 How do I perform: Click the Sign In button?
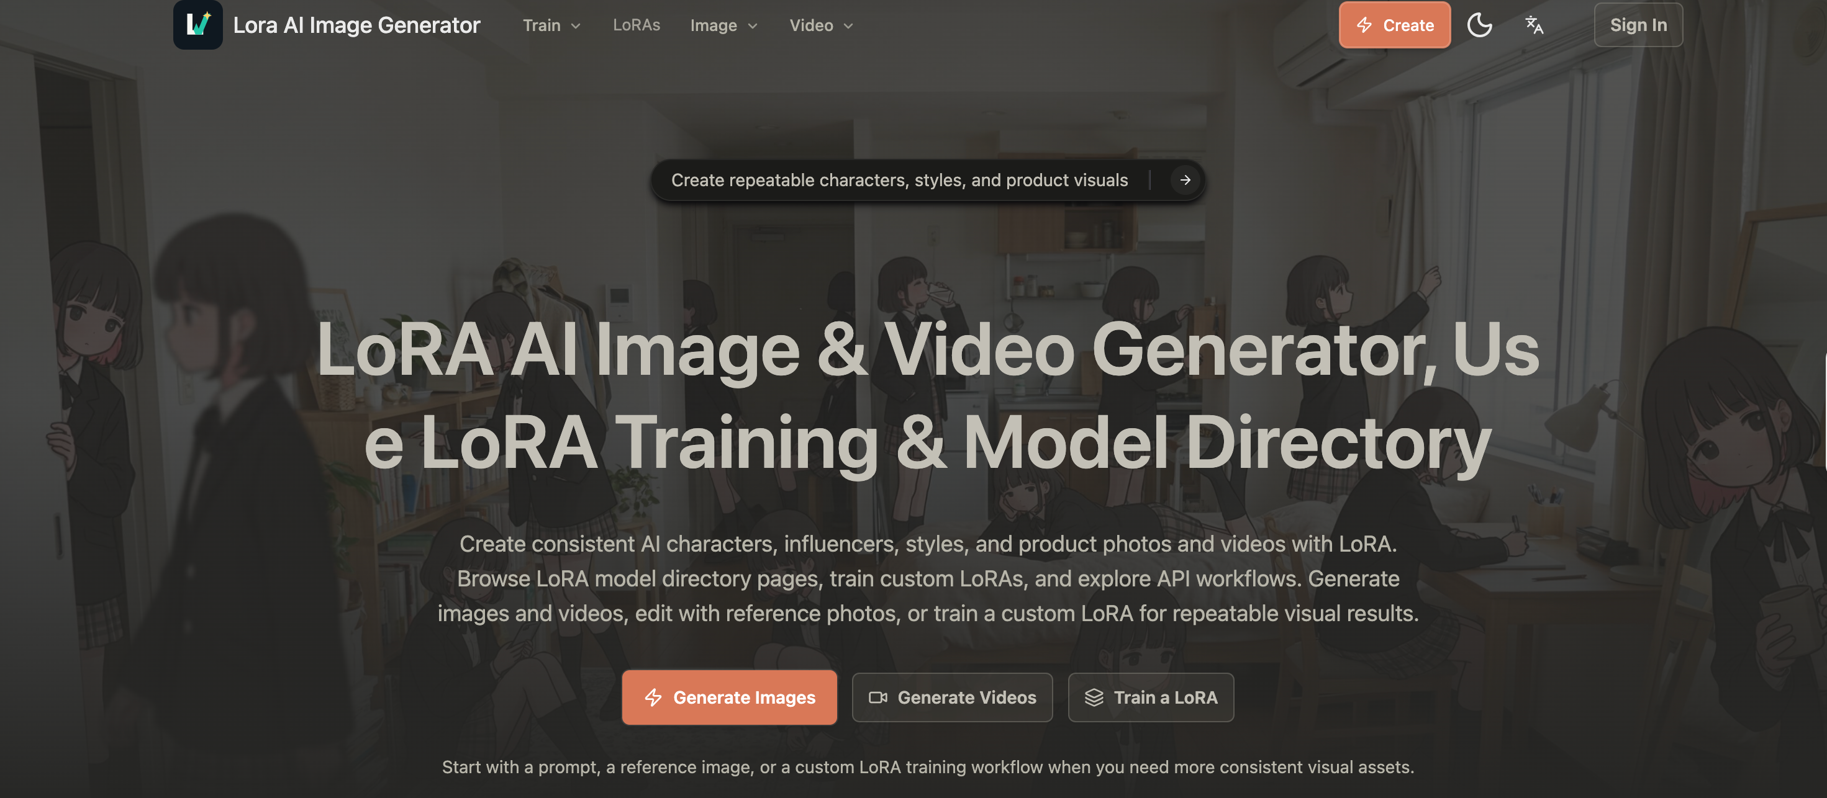point(1638,25)
